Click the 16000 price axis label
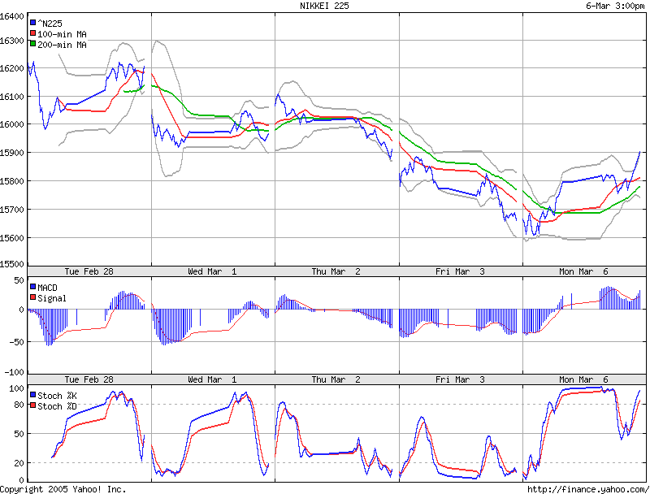Screen dimensions: 650x494 12,124
